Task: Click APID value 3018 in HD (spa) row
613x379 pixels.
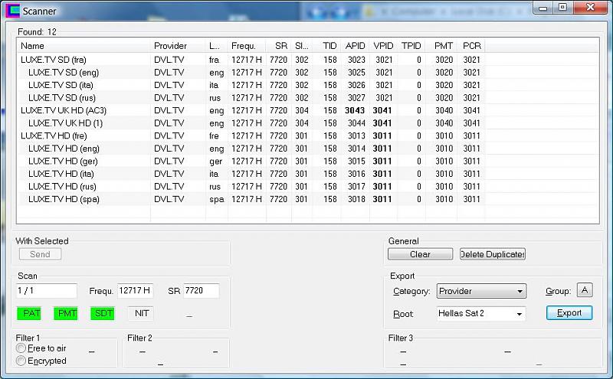Action: [356, 199]
